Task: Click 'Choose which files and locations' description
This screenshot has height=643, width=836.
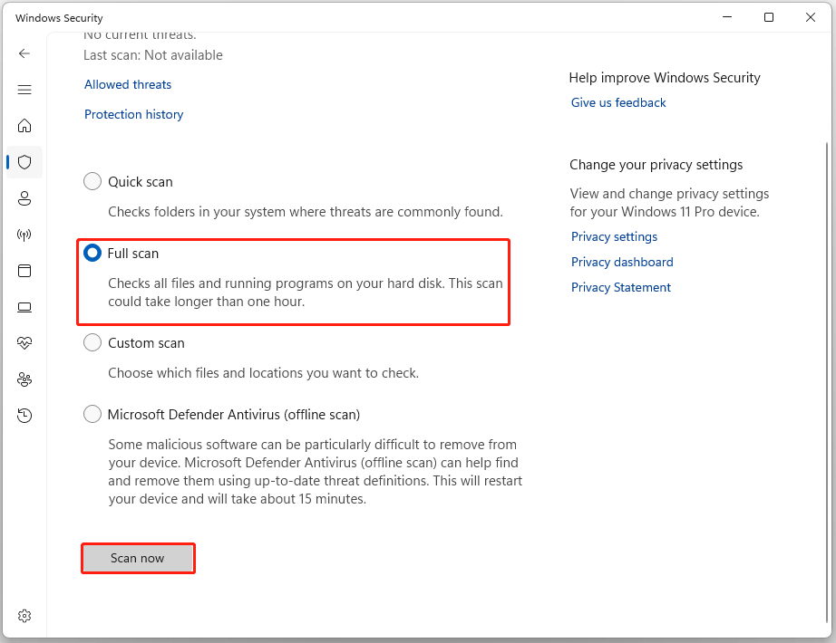Action: coord(263,373)
